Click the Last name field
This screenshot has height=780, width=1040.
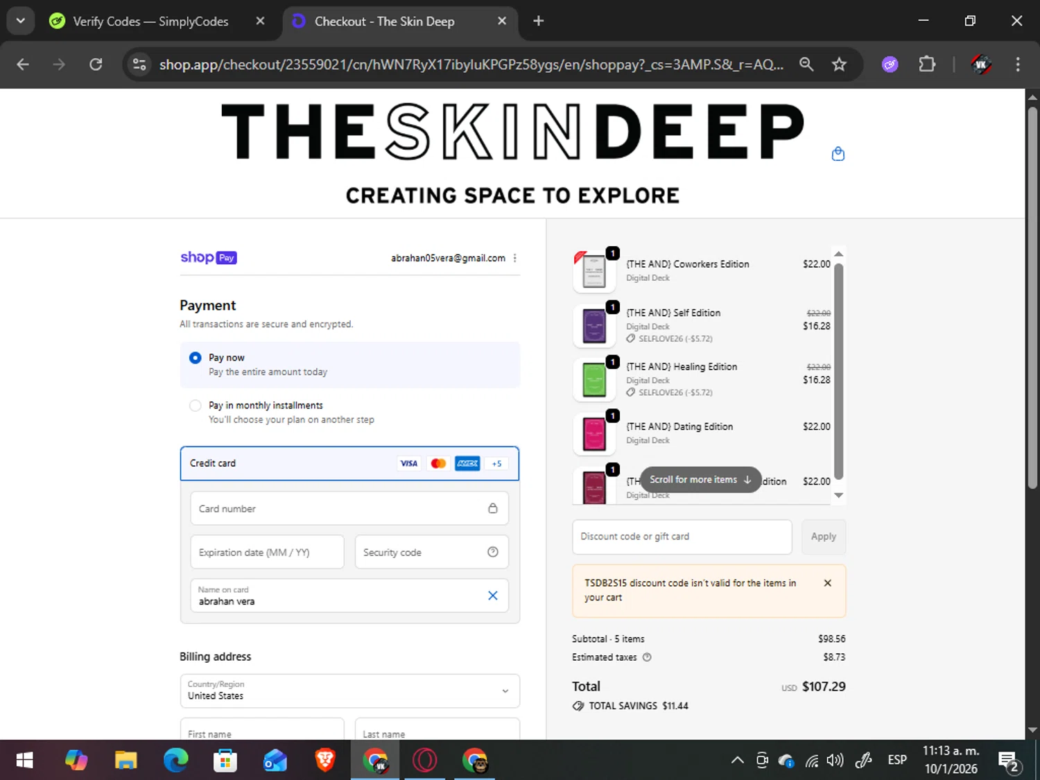pos(437,729)
